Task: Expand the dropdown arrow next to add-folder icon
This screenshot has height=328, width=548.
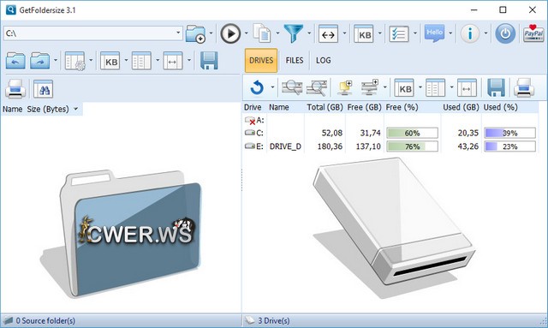Action: pos(211,33)
